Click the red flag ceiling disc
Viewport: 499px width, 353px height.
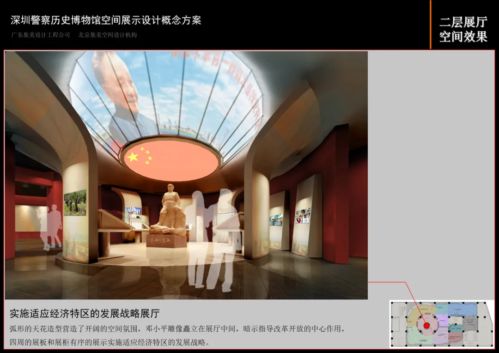point(171,160)
